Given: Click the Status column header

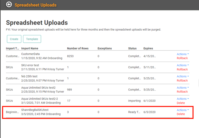Looking at the screenshot, I should click(x=132, y=48).
